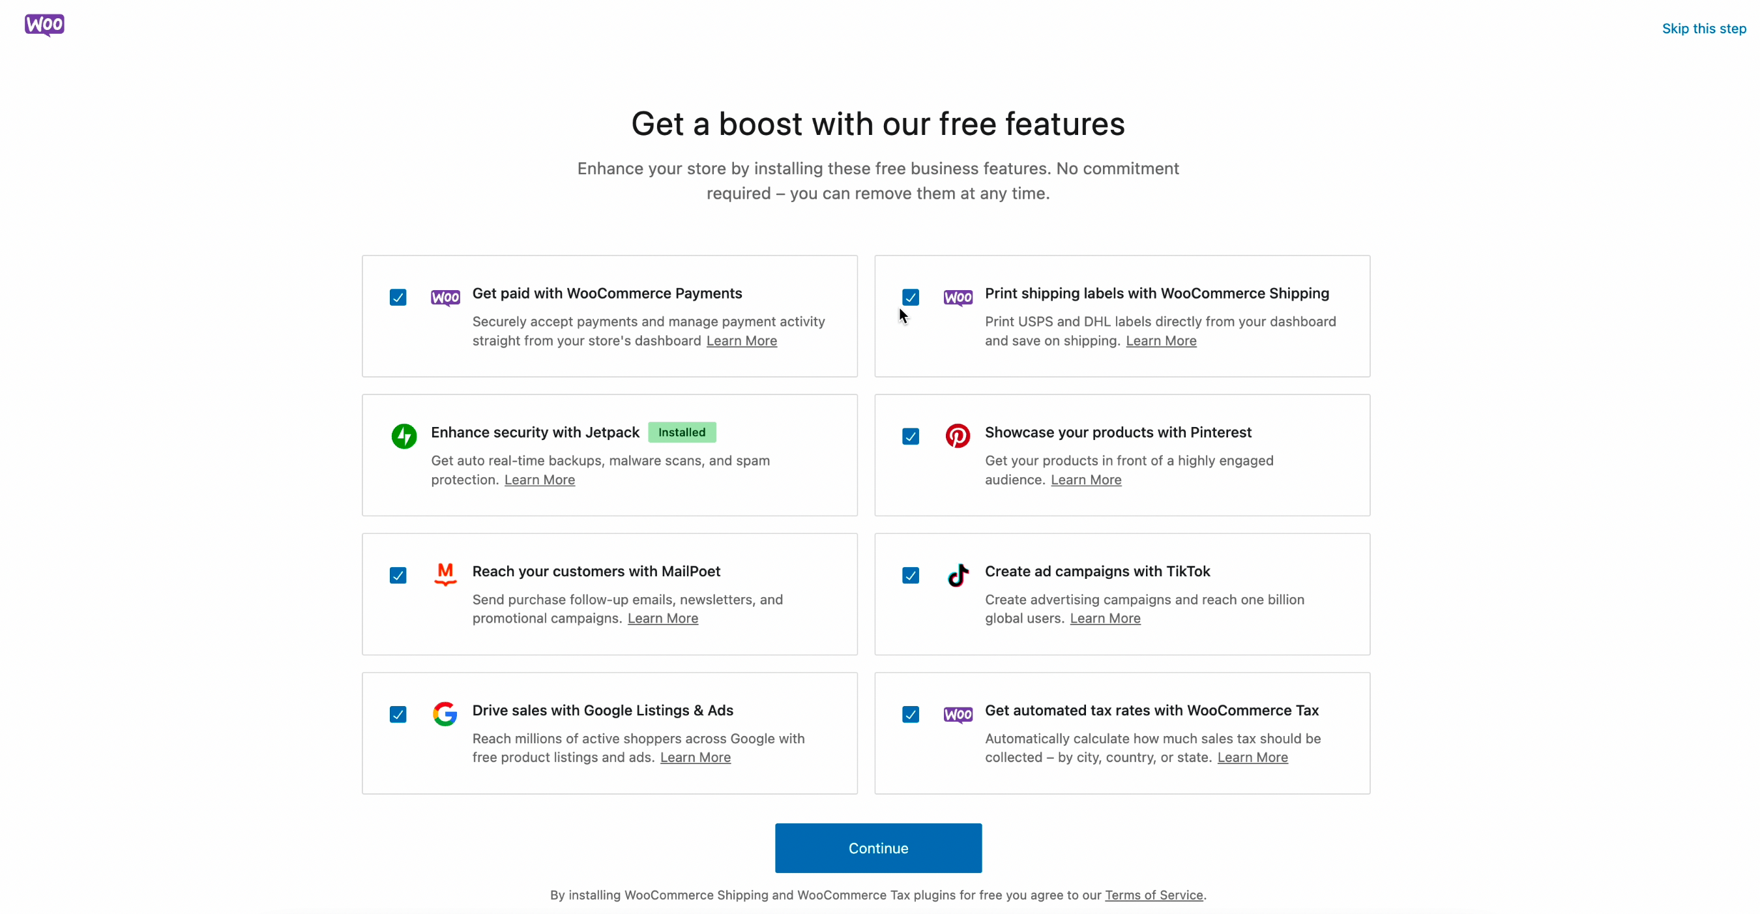
Task: Select the green Jetpack icon
Action: tap(403, 436)
